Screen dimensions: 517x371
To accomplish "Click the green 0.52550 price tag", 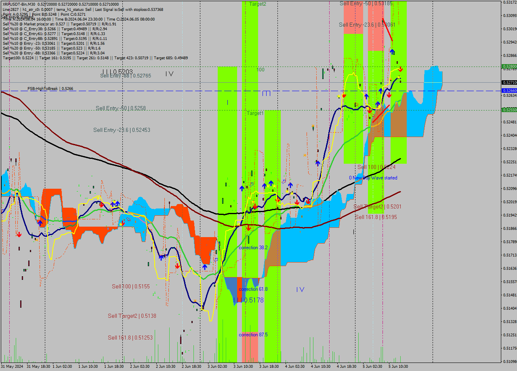I will pos(509,110).
